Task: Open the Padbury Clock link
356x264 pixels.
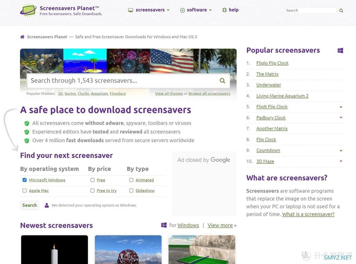Action: 271,118
